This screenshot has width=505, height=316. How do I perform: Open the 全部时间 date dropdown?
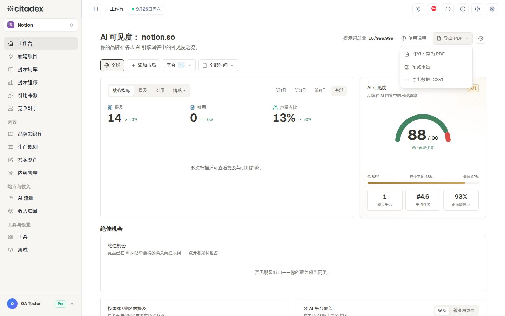[x=218, y=65]
